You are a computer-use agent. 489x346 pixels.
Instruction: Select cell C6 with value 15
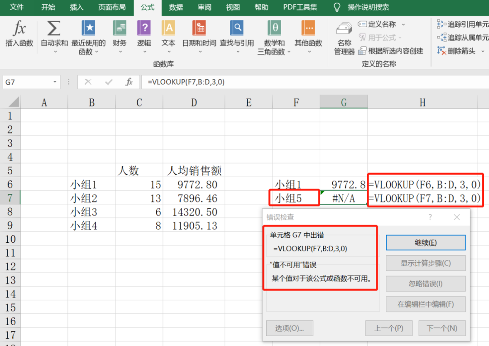point(139,184)
